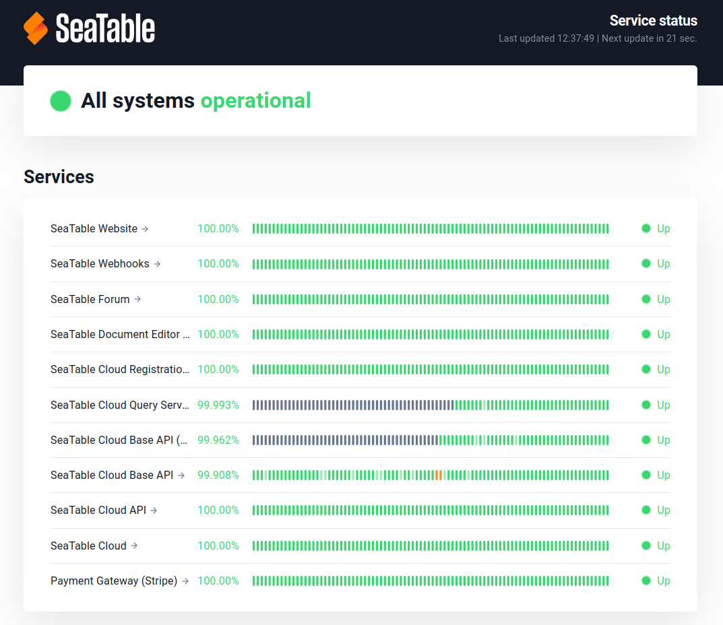The image size is (723, 625).
Task: Click the green status dot in SeaTable Website row
Action: 646,228
